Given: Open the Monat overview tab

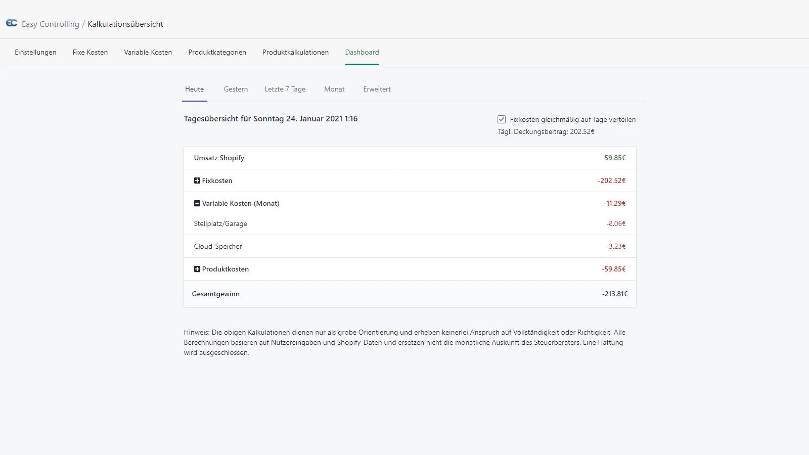Looking at the screenshot, I should 334,89.
